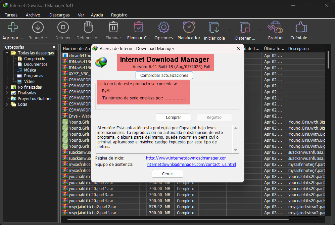
Task: Close the Categorías panel with X
Action: [x=54, y=47]
